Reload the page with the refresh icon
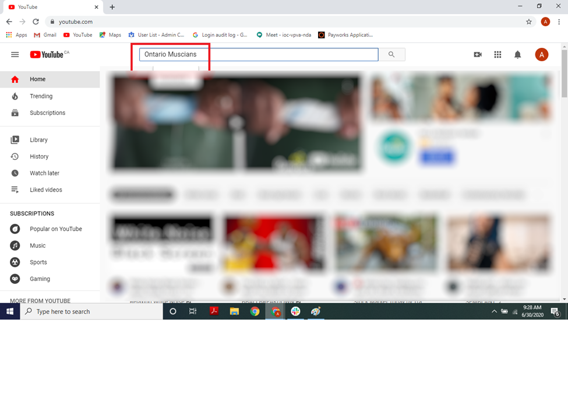The width and height of the screenshot is (568, 397). [36, 22]
